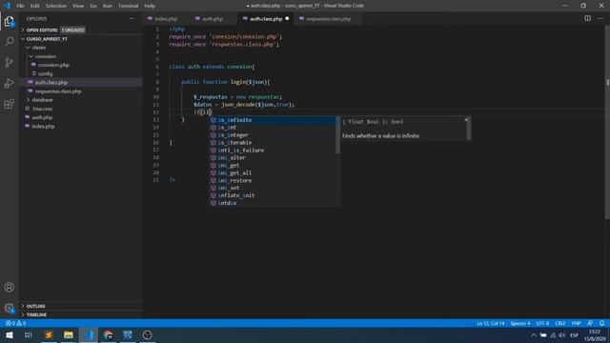
Task: Open the File menu
Action: [x=20, y=6]
